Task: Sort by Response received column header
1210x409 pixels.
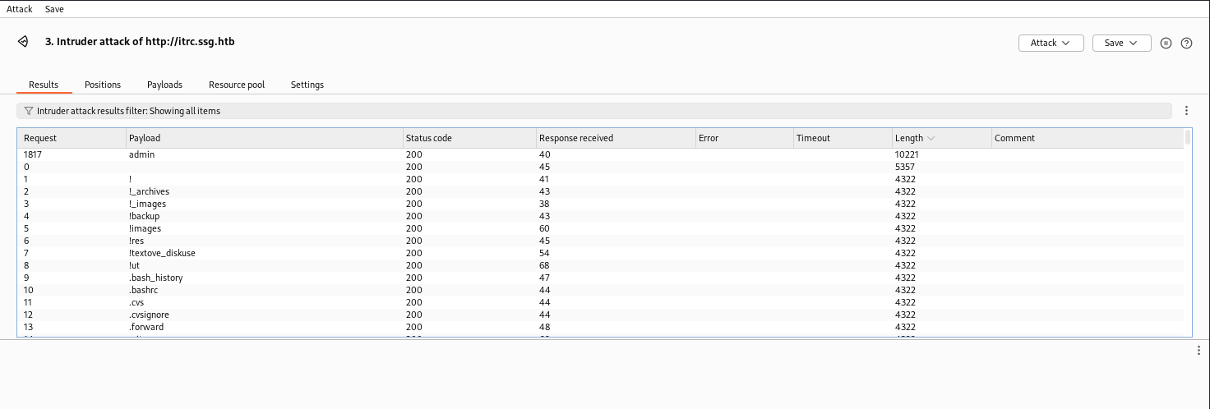Action: (x=615, y=138)
